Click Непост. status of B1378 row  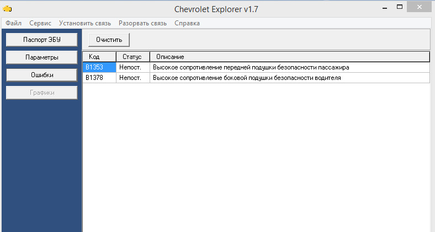tap(133, 78)
